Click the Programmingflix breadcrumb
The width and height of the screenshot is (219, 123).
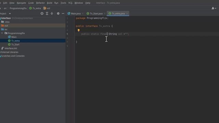[x=18, y=8]
